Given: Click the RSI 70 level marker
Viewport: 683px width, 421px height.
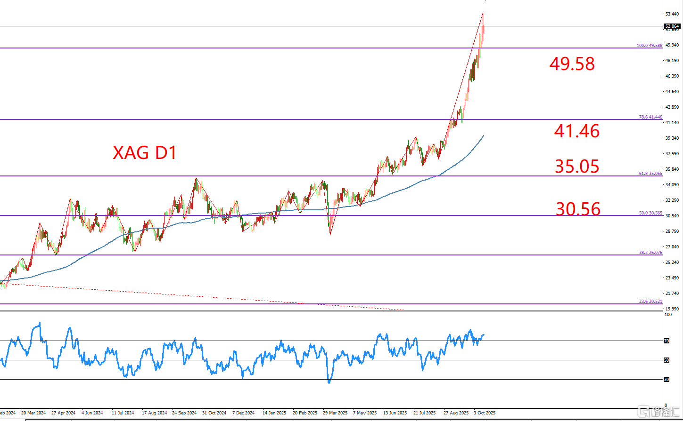Looking at the screenshot, I should pyautogui.click(x=667, y=341).
